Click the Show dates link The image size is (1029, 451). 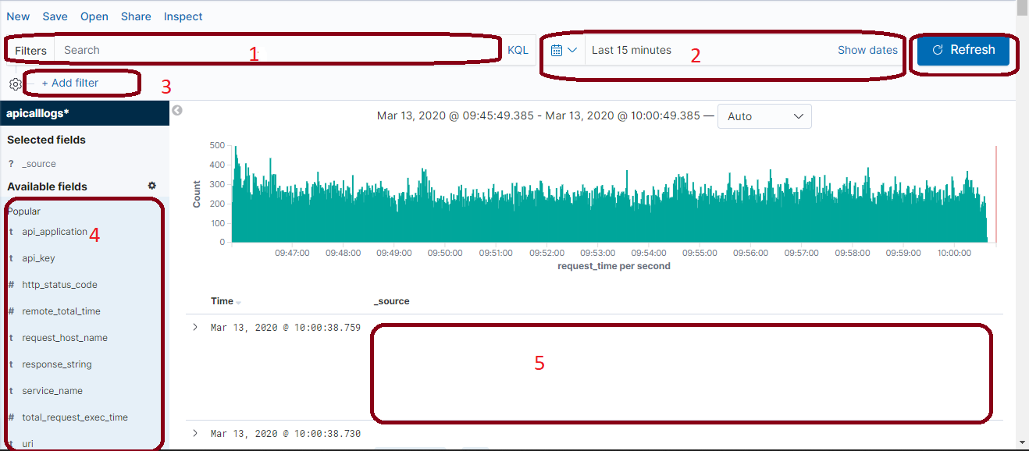(867, 50)
